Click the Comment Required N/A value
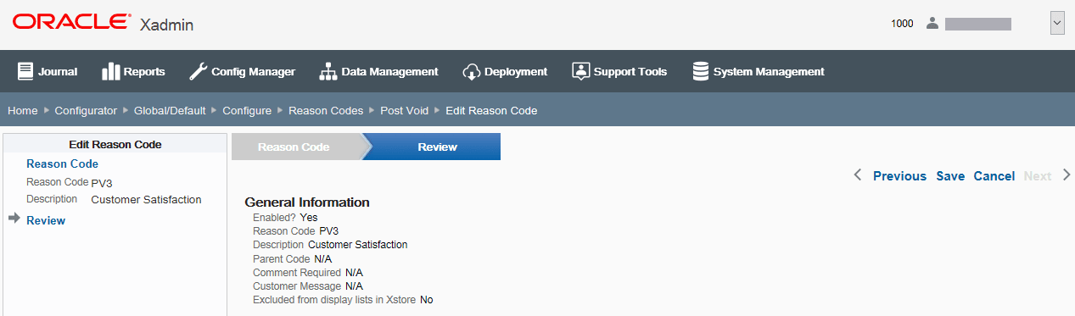1075x316 pixels. tap(354, 272)
